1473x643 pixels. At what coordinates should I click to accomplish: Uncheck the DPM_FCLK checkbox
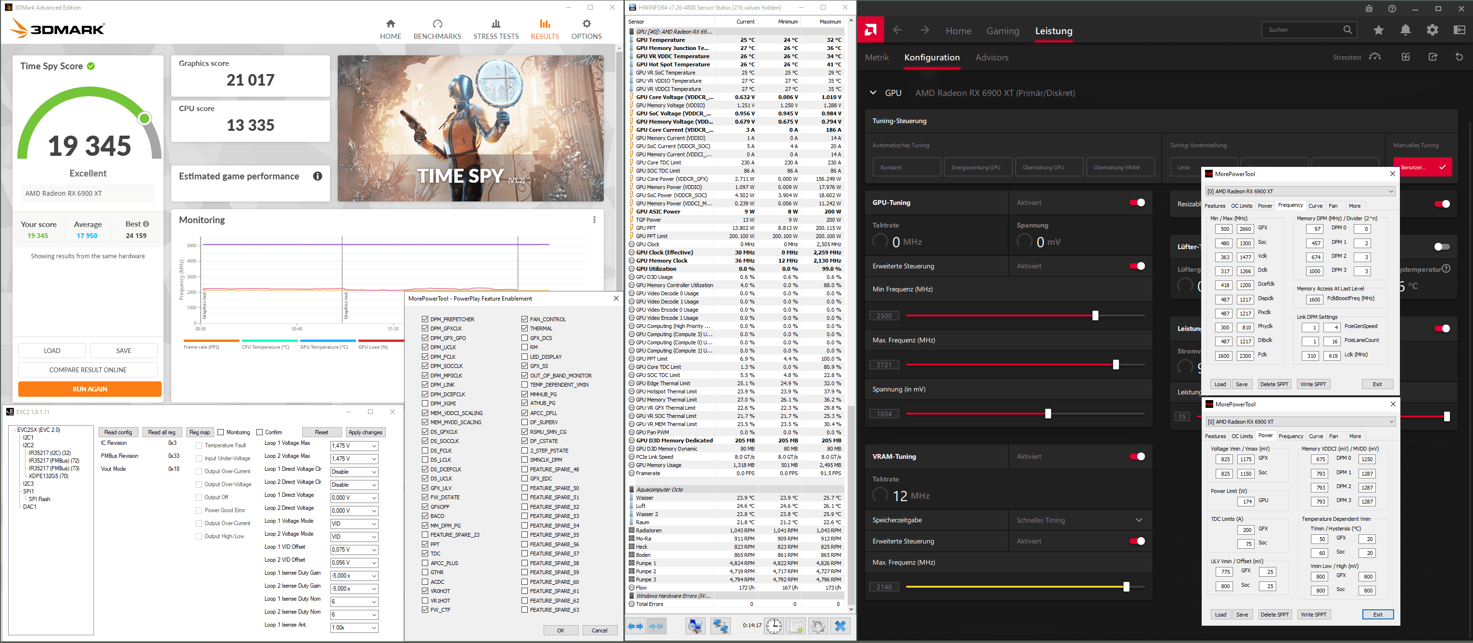(425, 357)
